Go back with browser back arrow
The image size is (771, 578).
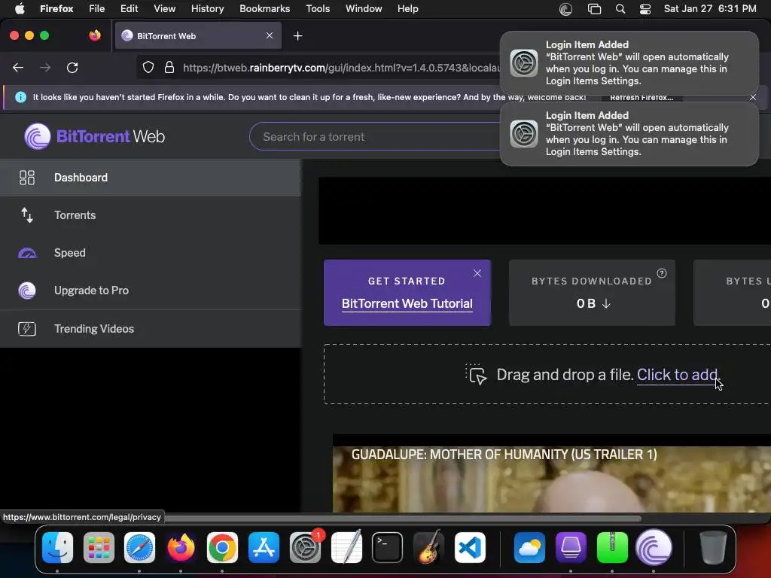pyautogui.click(x=18, y=68)
